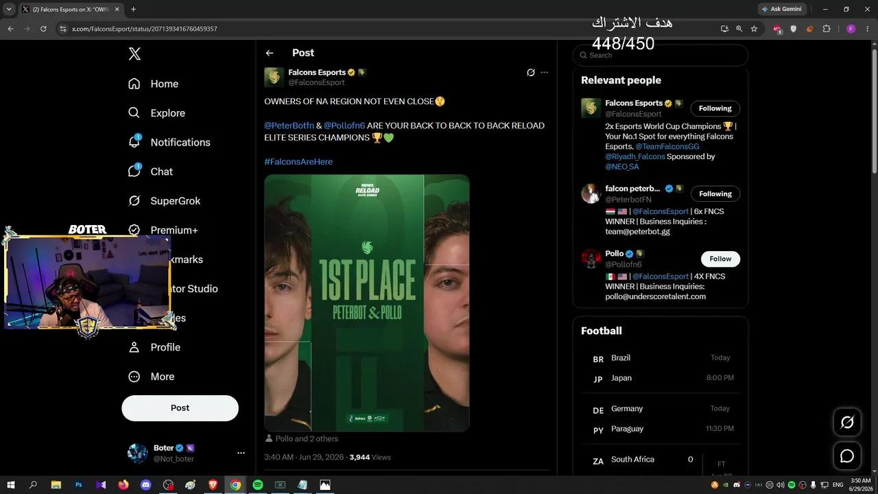The width and height of the screenshot is (878, 494).
Task: Click the browser back arrow
Action: click(10, 29)
